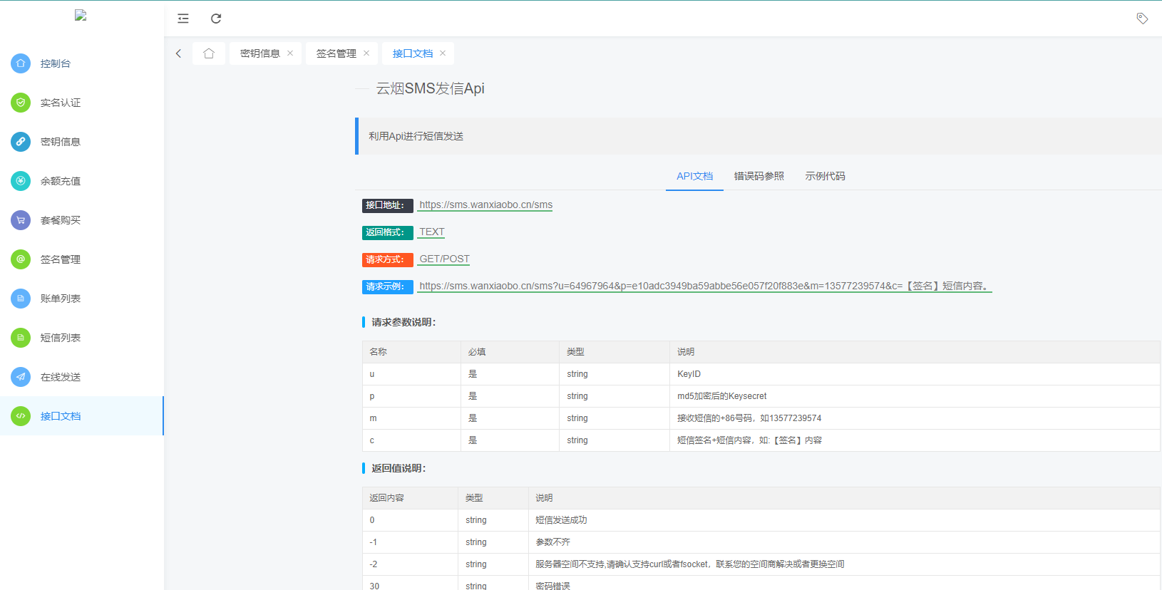Open 在线发送 in the sidebar

(82, 377)
